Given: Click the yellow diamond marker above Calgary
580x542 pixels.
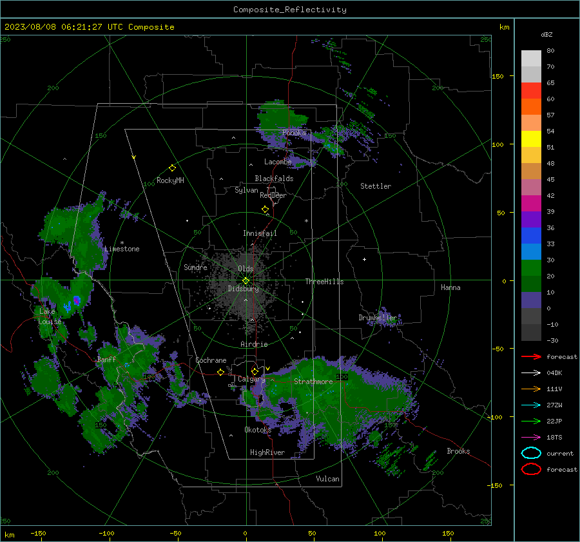Looking at the screenshot, I should click(255, 371).
